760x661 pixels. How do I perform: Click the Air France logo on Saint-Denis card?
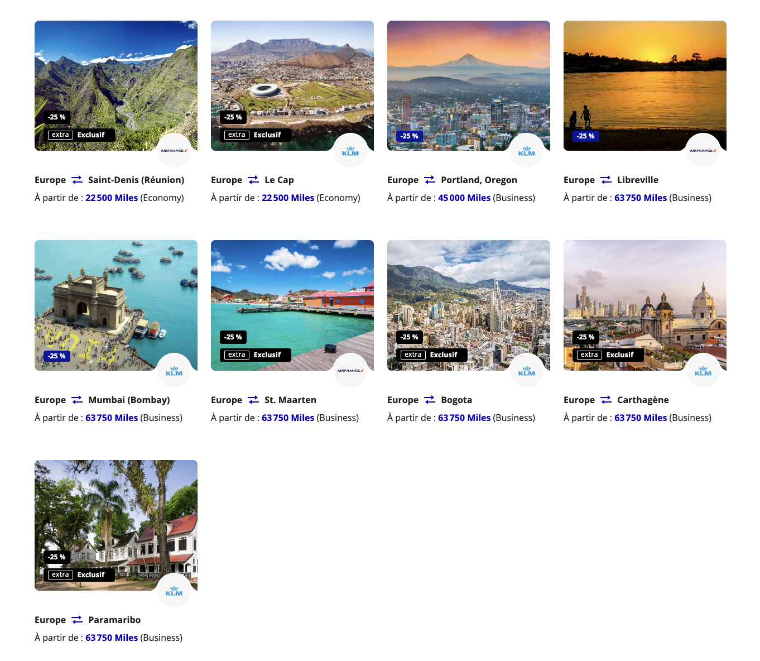pyautogui.click(x=174, y=151)
